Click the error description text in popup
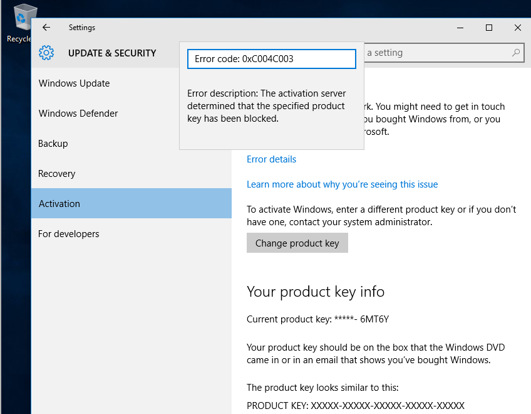Image resolution: width=531 pixels, height=414 pixels. 266,106
